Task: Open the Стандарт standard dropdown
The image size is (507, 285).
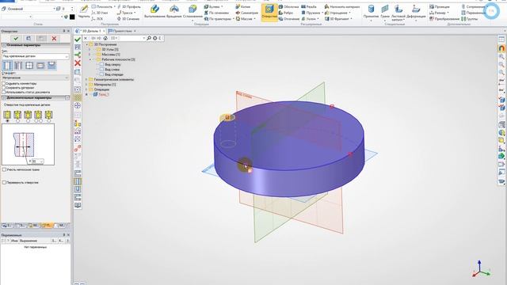Action: 36,78
